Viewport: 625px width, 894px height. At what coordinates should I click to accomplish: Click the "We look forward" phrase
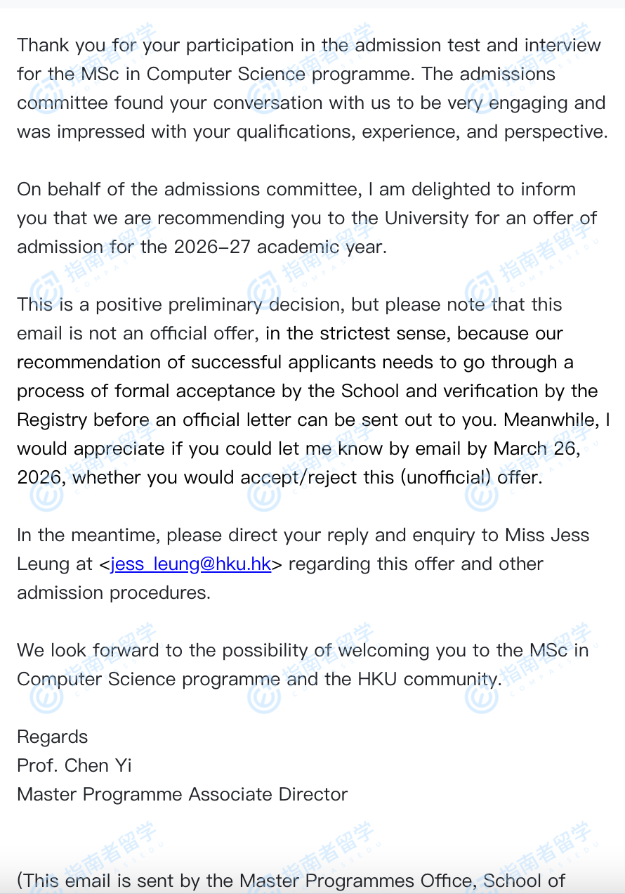(88, 650)
